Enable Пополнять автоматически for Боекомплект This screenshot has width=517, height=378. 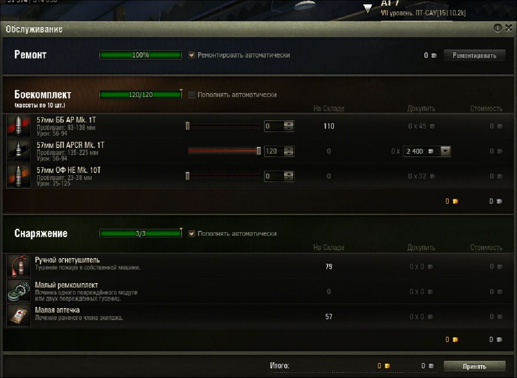[x=192, y=95]
